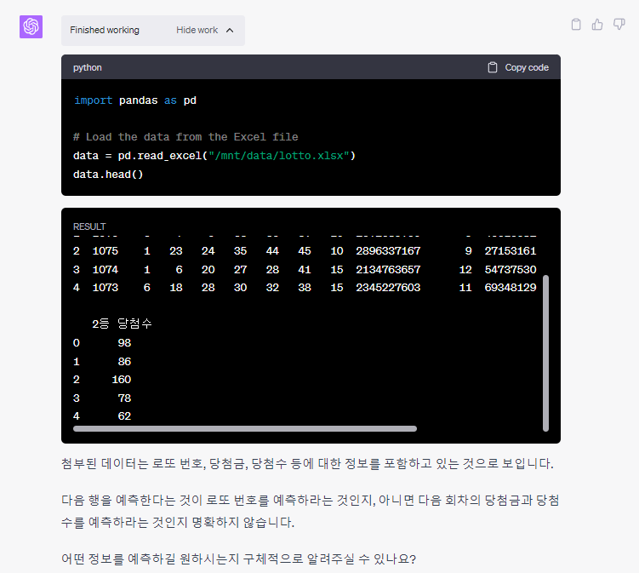Click the question starting 어떤 정보를 예측하길
The height and width of the screenshot is (573, 639).
coord(238,559)
